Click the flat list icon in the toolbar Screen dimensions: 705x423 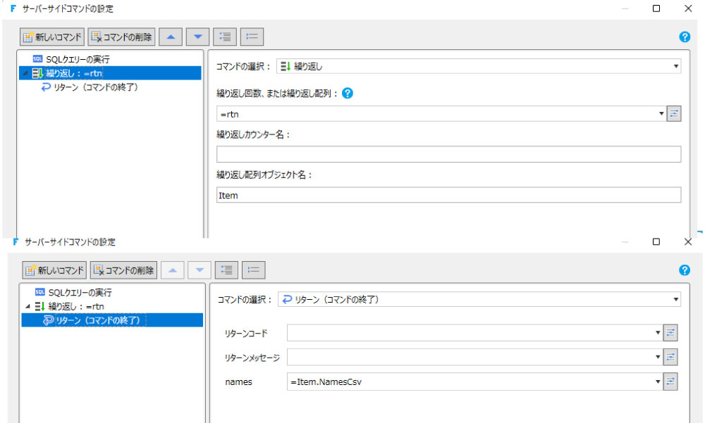pos(251,37)
